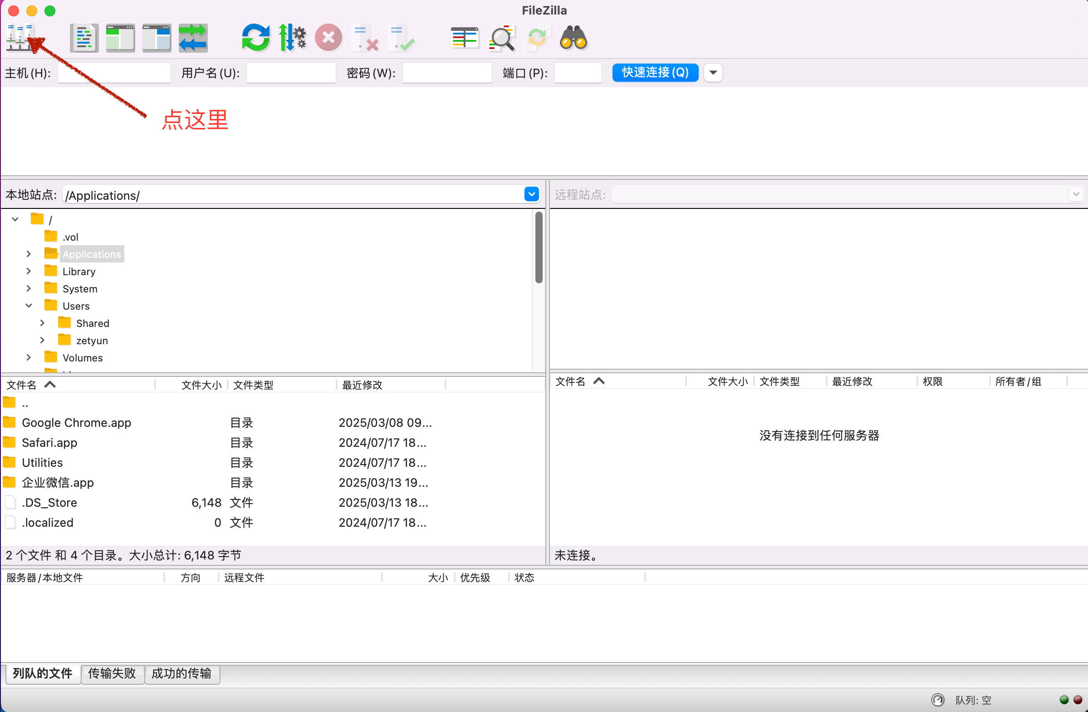1088x712 pixels.
Task: Toggle the transfer queue display
Action: (193, 38)
